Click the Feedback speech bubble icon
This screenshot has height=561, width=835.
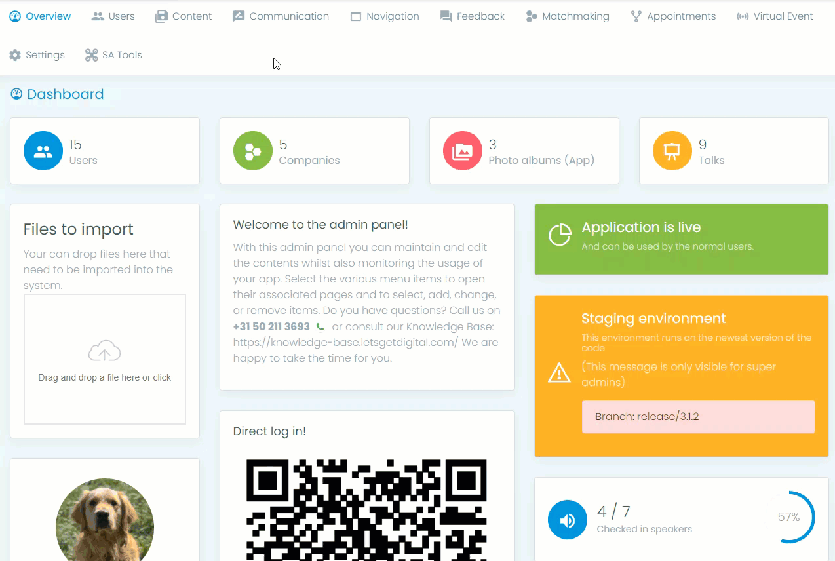pyautogui.click(x=446, y=16)
